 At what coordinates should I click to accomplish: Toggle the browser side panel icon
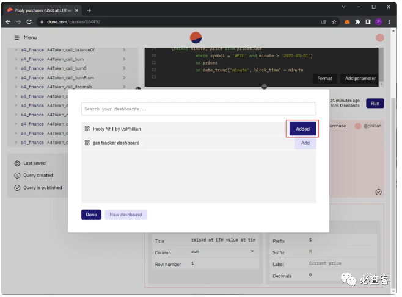point(368,22)
